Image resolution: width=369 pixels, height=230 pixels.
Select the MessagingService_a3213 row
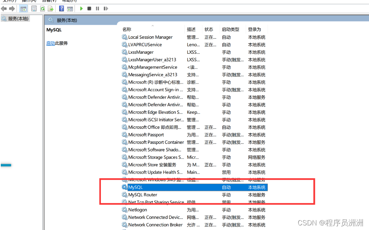pyautogui.click(x=153, y=75)
